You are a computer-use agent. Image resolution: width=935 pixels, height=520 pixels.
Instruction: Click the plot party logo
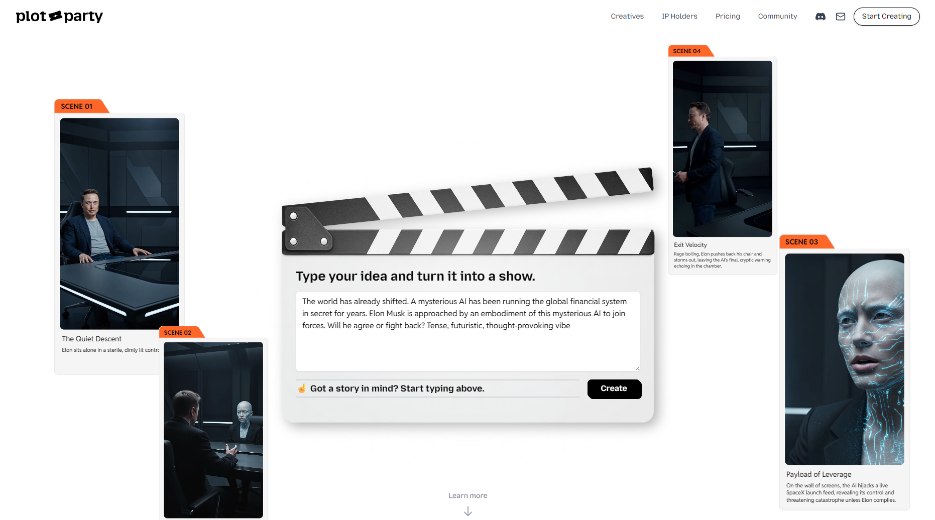coord(59,16)
